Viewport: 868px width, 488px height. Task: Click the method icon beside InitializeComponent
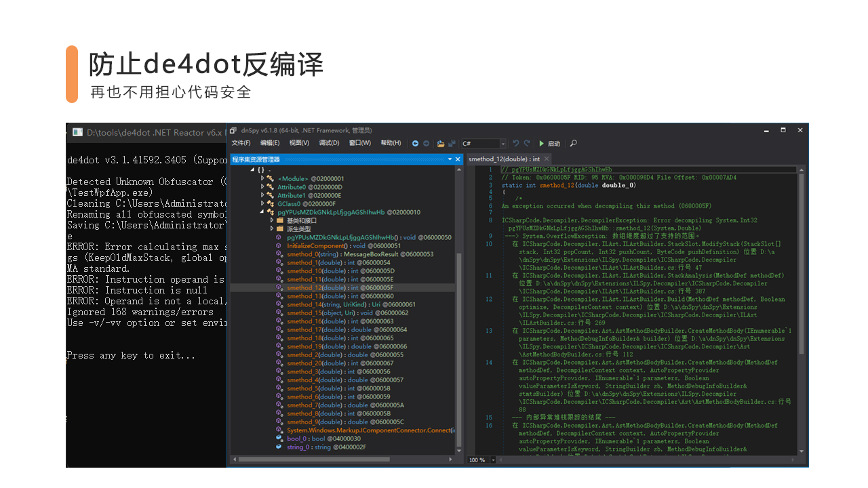tap(280, 245)
